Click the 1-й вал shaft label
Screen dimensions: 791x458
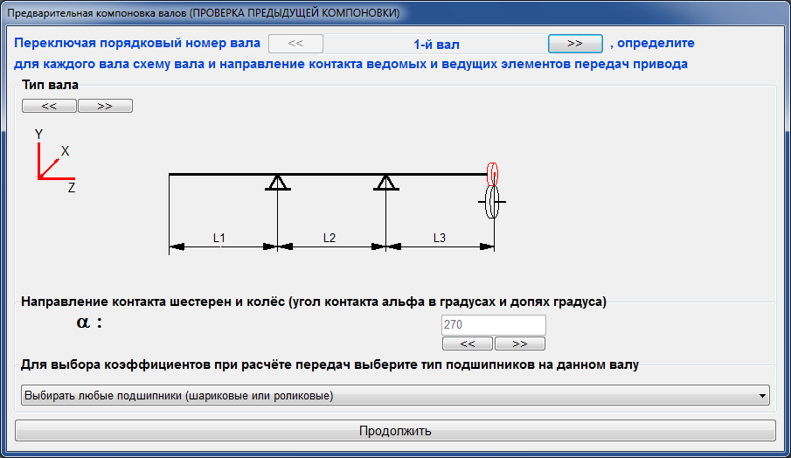[436, 45]
